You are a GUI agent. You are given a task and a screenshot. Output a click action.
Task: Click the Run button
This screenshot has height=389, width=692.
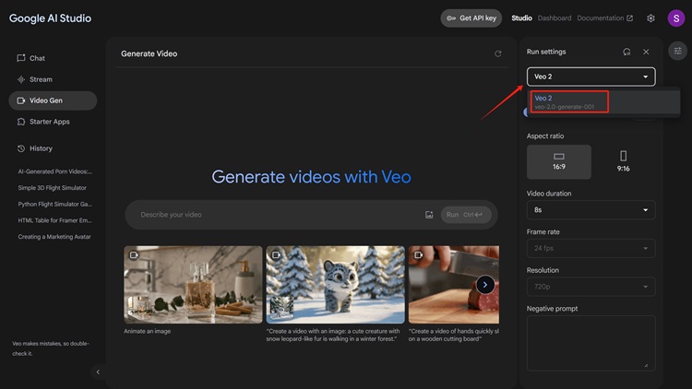(x=466, y=215)
